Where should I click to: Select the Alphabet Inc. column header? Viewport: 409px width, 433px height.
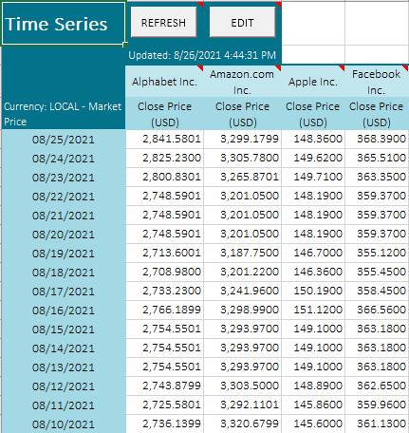[164, 82]
